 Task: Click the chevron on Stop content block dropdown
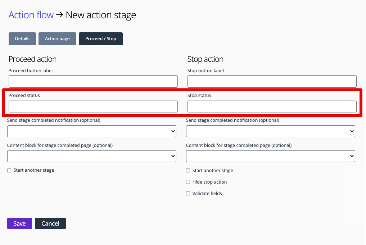352,156
